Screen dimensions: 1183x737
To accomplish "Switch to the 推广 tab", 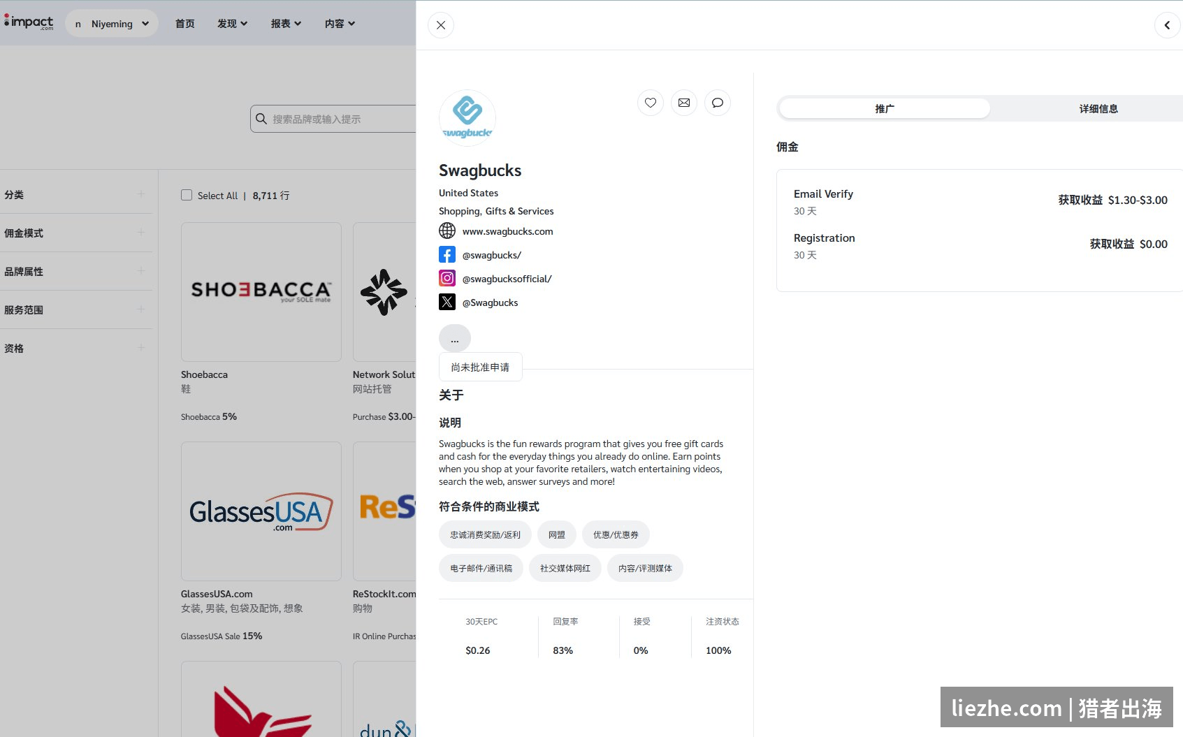I will coord(885,108).
